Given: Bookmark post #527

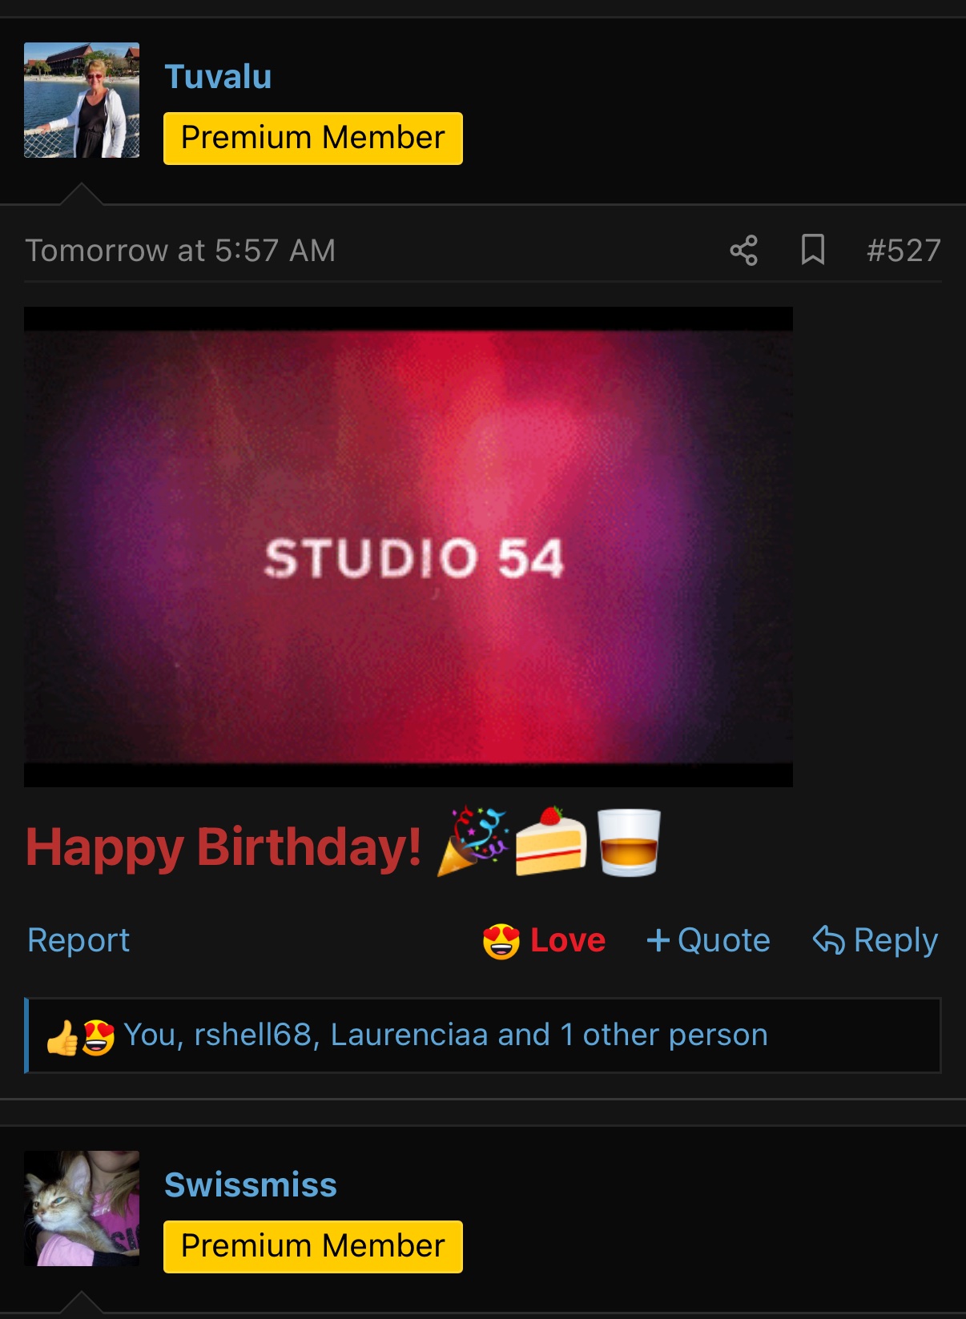Looking at the screenshot, I should [x=812, y=250].
